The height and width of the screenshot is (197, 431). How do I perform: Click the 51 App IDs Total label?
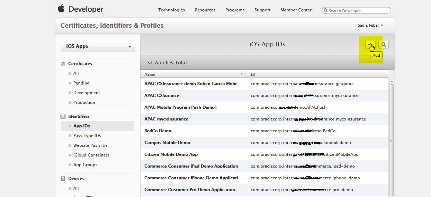pos(167,63)
